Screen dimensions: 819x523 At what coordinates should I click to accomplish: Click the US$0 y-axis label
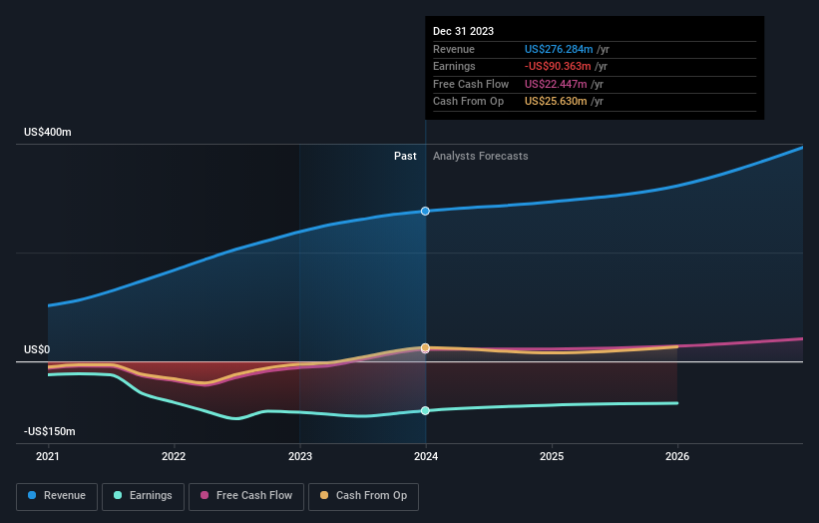point(37,349)
